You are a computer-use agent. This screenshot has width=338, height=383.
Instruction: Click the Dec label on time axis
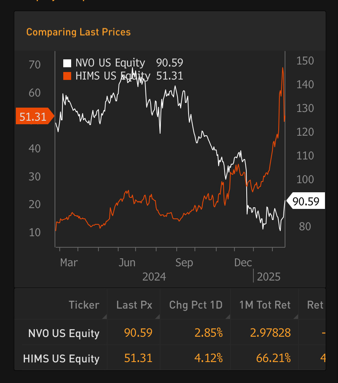pyautogui.click(x=243, y=263)
